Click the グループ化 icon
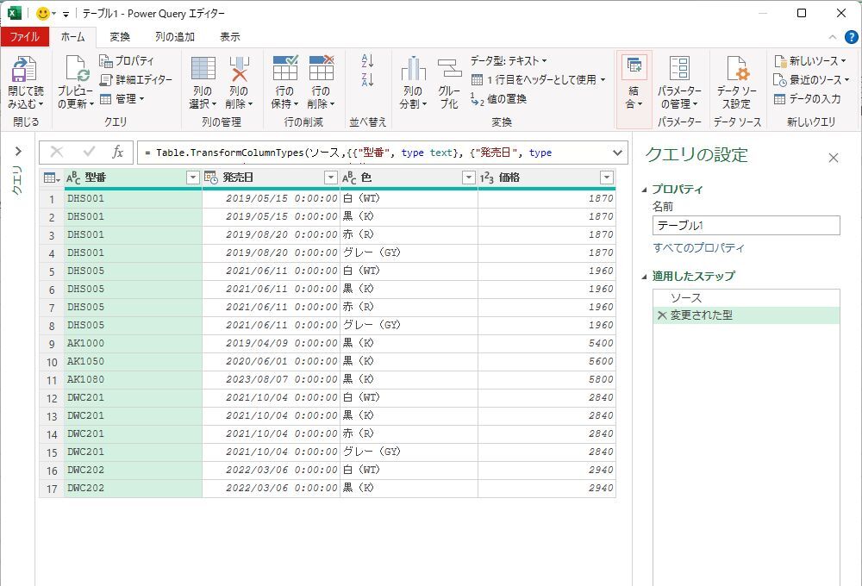Screen dimensions: 862x586 click(x=449, y=71)
